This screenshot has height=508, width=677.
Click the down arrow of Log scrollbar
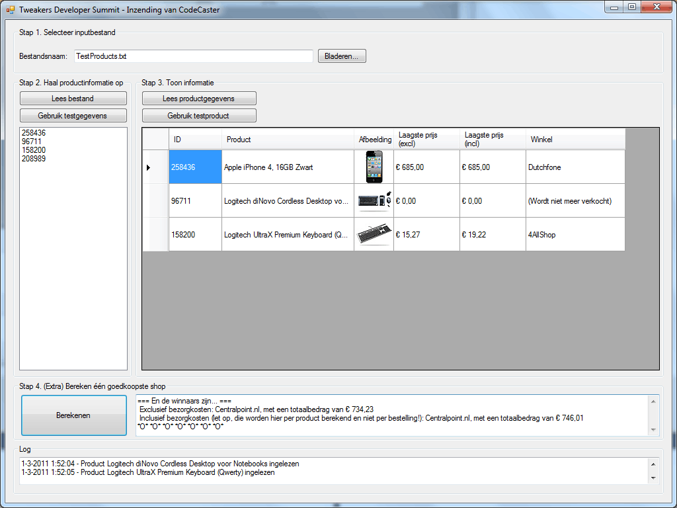[x=653, y=478]
